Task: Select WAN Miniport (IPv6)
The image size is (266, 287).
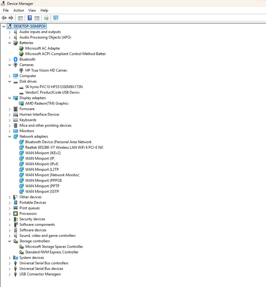Action: [x=42, y=164]
